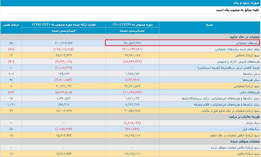This screenshot has width=261, height=157.
Task: Click the label 'هزینه‌های فروش، اداری و عمومی'
Action: coord(238,61)
